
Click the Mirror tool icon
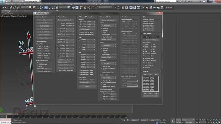click(x=115, y=7)
